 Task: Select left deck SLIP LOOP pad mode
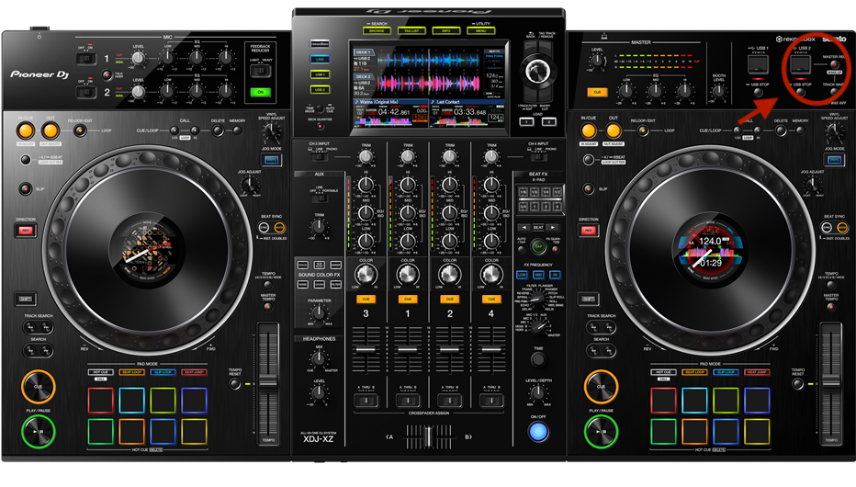click(x=163, y=372)
